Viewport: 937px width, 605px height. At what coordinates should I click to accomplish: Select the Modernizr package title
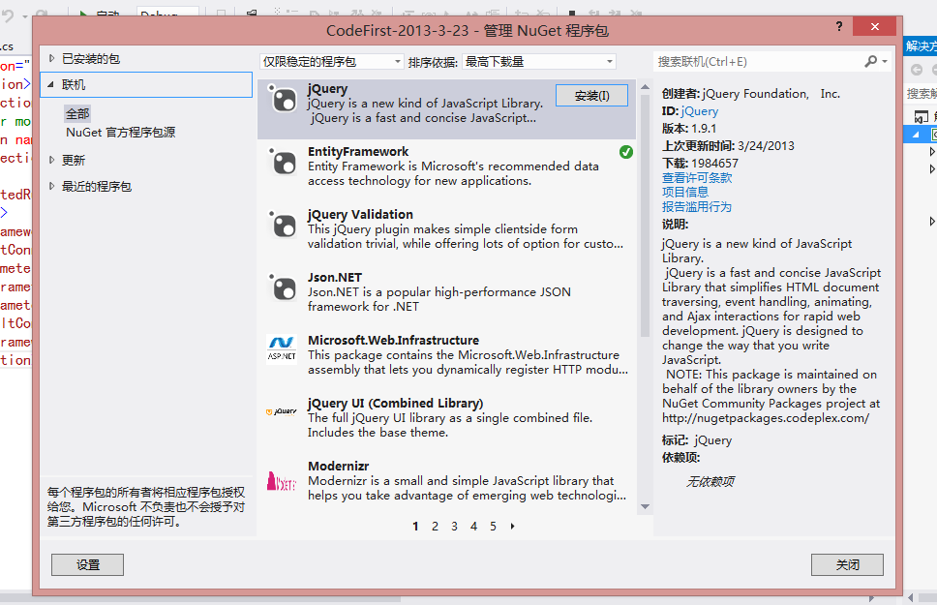tap(338, 467)
